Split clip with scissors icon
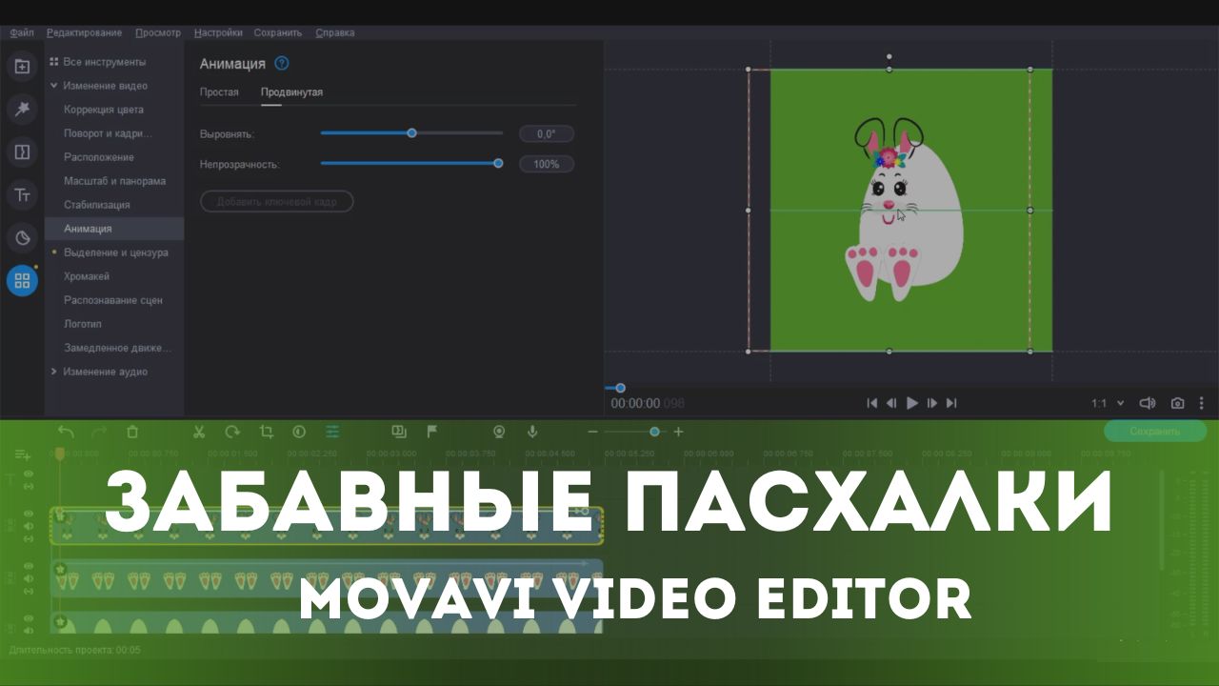The image size is (1219, 686). click(x=199, y=432)
